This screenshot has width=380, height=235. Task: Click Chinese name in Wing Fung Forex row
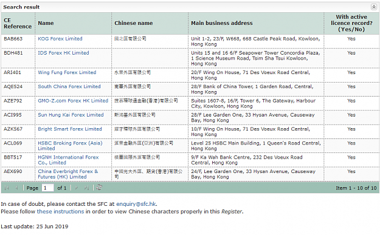click(x=133, y=72)
